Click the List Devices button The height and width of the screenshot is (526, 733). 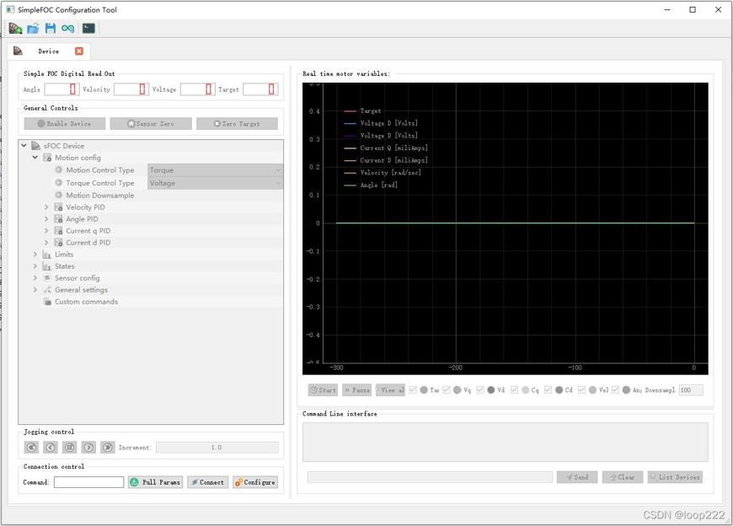pos(675,477)
